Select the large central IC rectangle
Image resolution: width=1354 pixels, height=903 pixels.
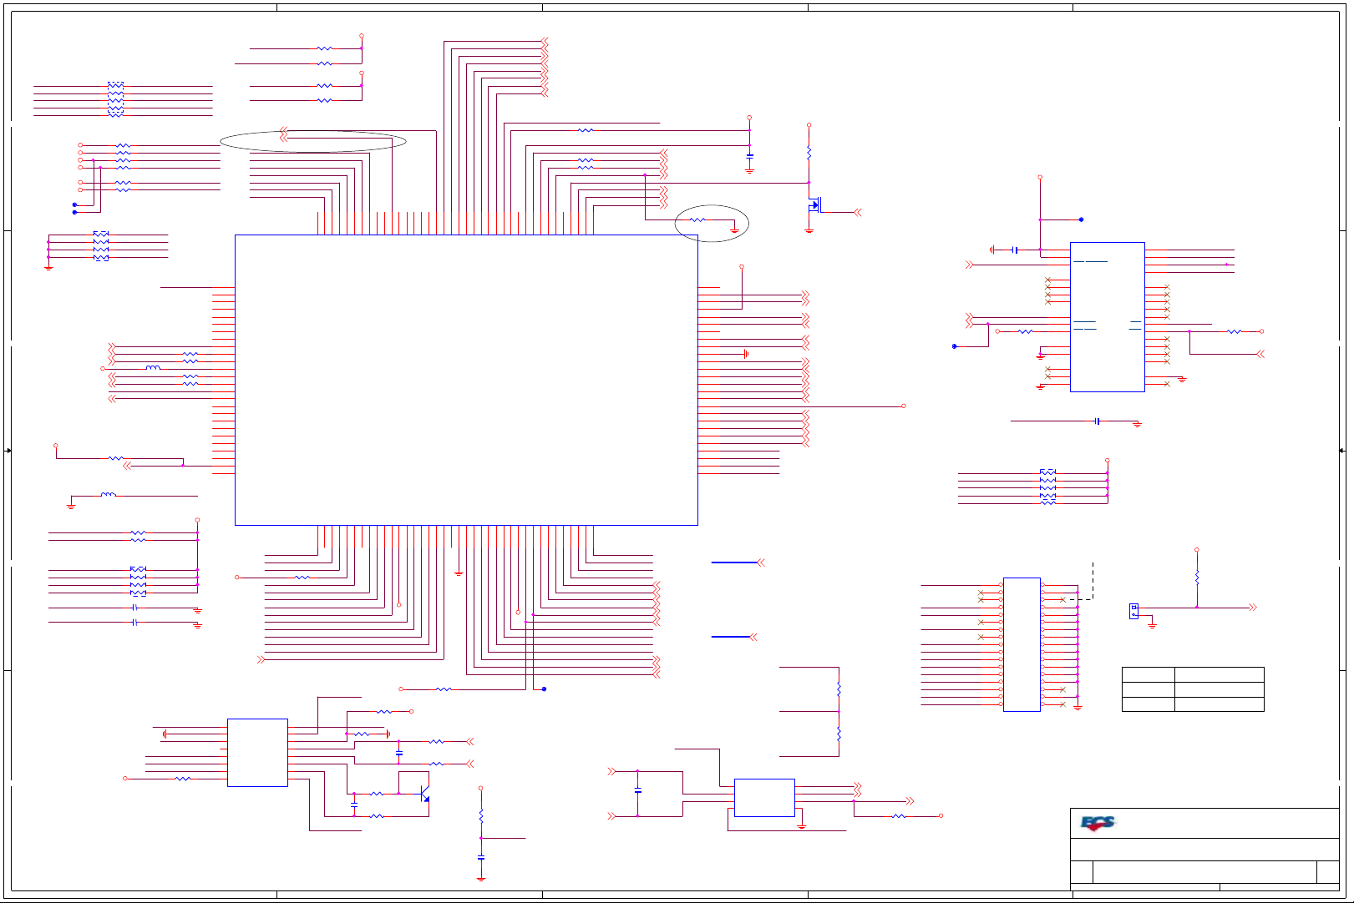pyautogui.click(x=466, y=380)
